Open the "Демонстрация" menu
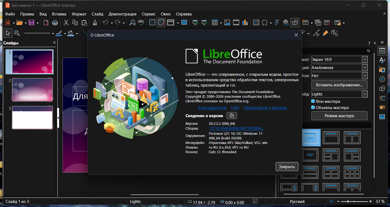The height and width of the screenshot is (207, 390). [x=122, y=14]
